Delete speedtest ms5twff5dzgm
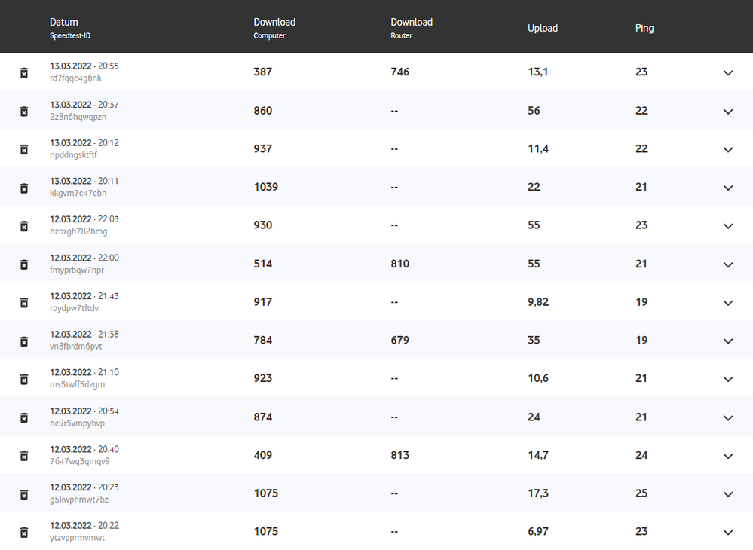The image size is (753, 550). pyautogui.click(x=24, y=379)
